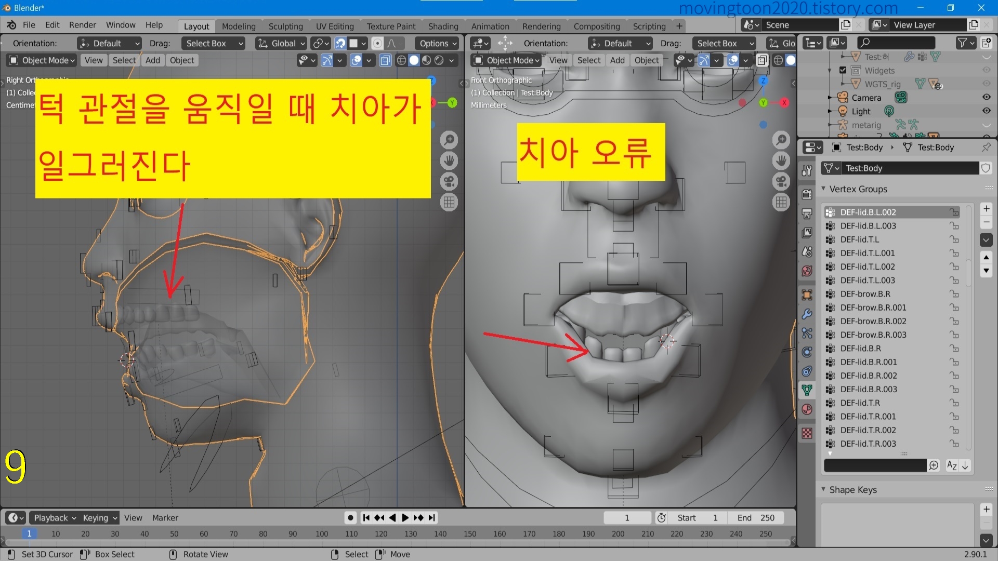Toggle visibility of WGTS_rig in outliner
Screen dimensions: 998x561
986,83
